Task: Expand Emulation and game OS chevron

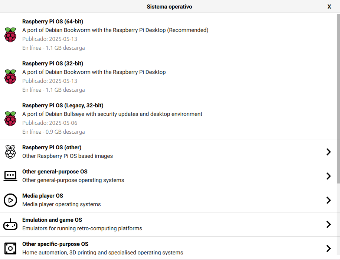Action: 328,224
